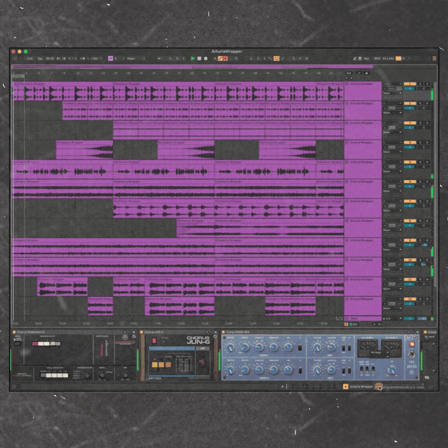Click the H height button below tracks
The image size is (448, 448).
pos(374,324)
